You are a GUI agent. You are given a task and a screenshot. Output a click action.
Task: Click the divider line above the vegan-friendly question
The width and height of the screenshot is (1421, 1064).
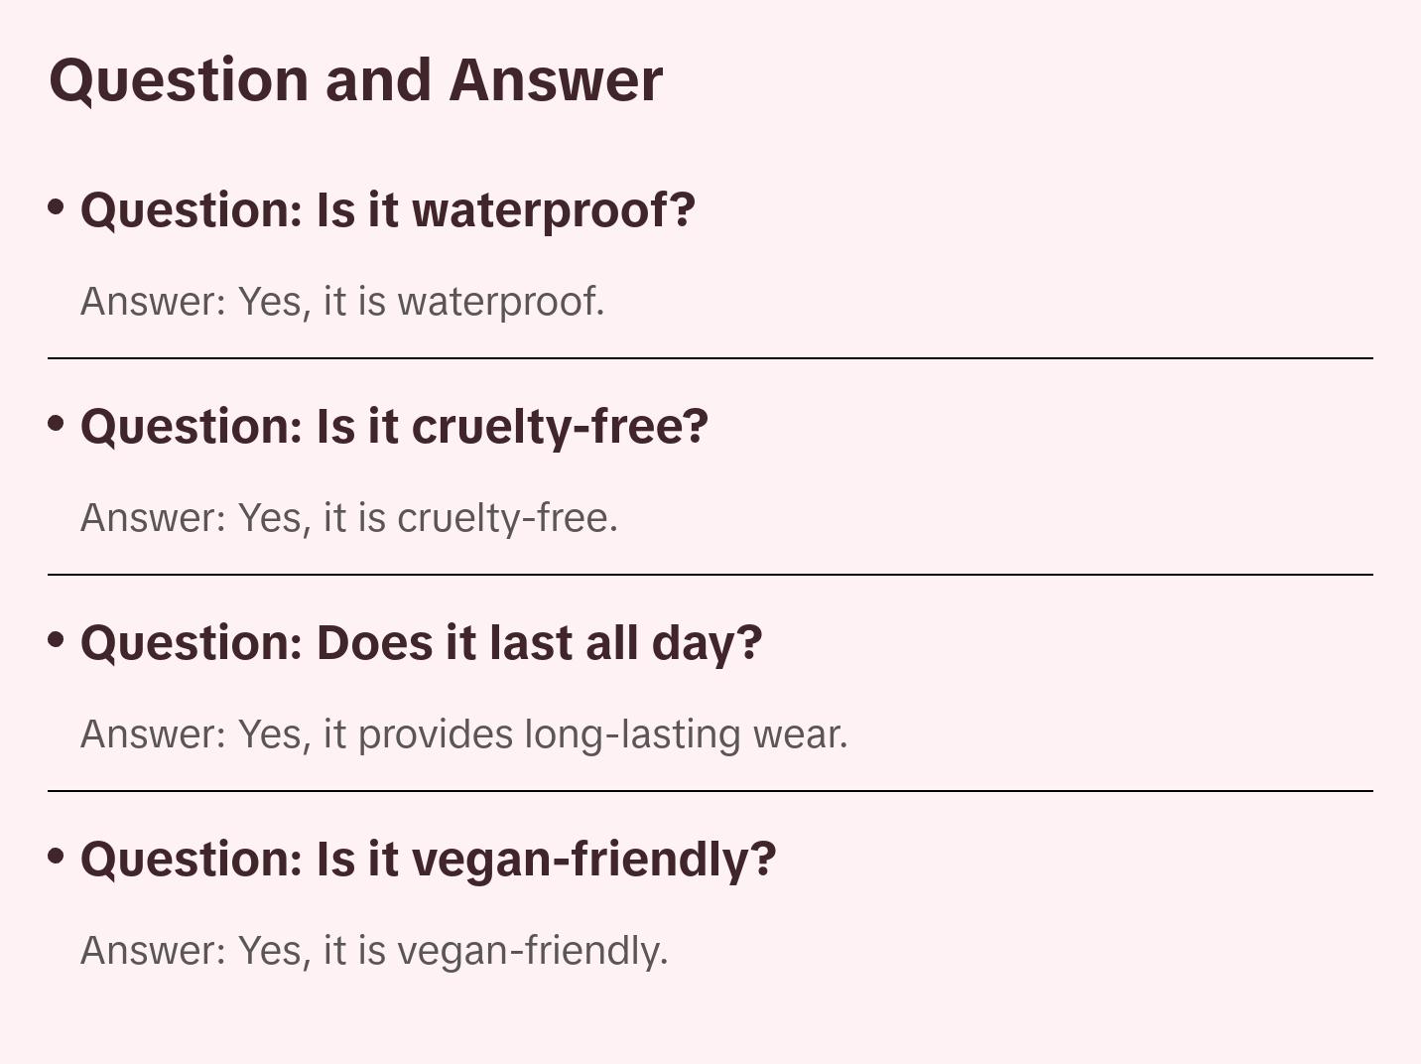pos(710,791)
